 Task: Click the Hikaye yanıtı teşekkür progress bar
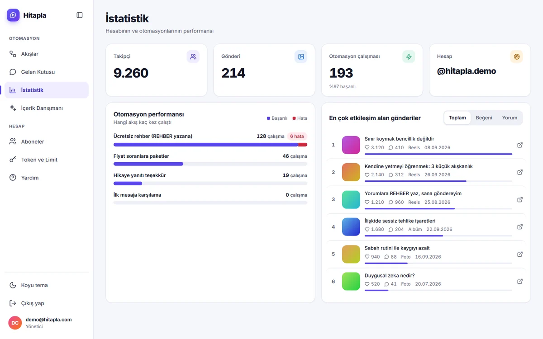pos(210,184)
